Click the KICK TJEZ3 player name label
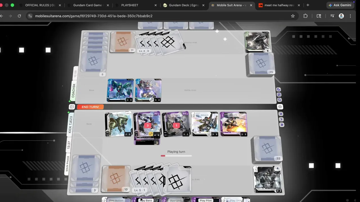360x202 pixels. [x=70, y=125]
